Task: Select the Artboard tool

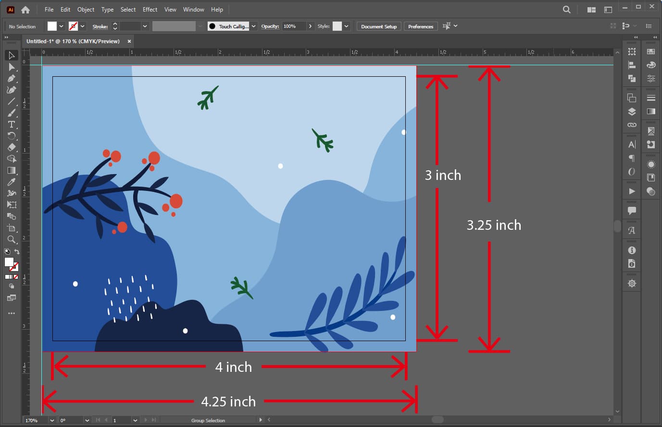Action: [12, 228]
